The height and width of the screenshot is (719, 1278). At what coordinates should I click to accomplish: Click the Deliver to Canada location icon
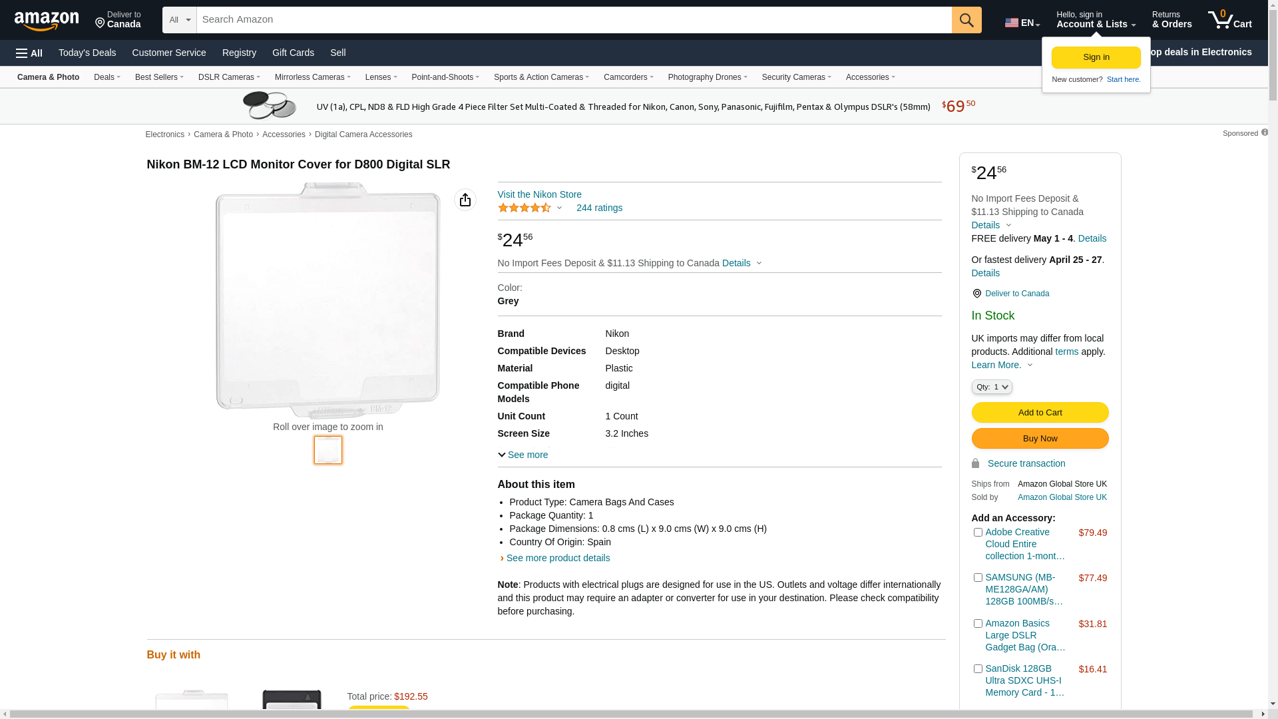click(976, 294)
